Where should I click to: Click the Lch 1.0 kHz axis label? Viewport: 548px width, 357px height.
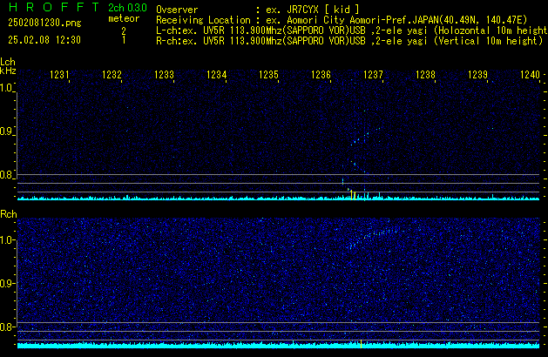pos(6,88)
